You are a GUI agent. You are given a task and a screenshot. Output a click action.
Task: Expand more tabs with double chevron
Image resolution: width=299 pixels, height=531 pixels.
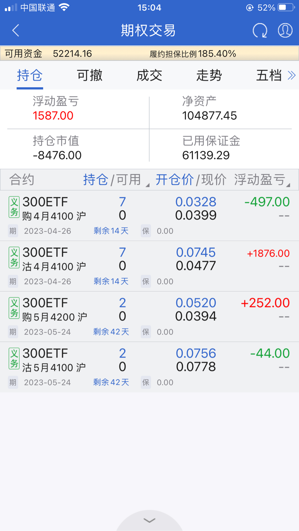pos(291,75)
